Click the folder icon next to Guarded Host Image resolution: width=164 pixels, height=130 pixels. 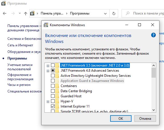click(57, 96)
